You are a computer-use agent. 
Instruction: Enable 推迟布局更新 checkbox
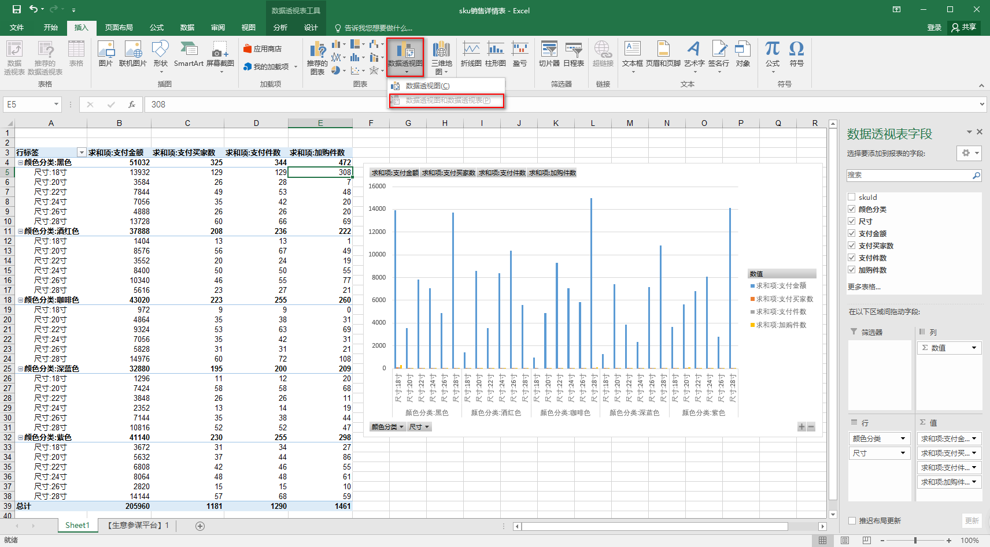(852, 520)
